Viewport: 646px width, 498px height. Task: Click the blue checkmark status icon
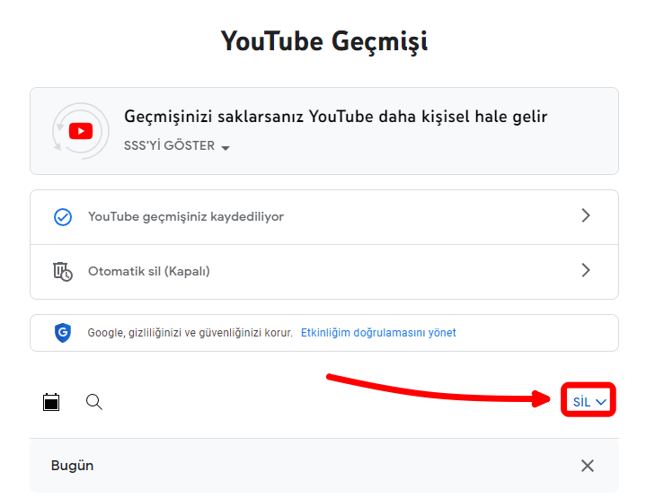(63, 217)
